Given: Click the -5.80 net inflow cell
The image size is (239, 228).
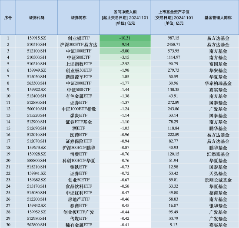Looking at the screenshot, I should coord(125,51).
